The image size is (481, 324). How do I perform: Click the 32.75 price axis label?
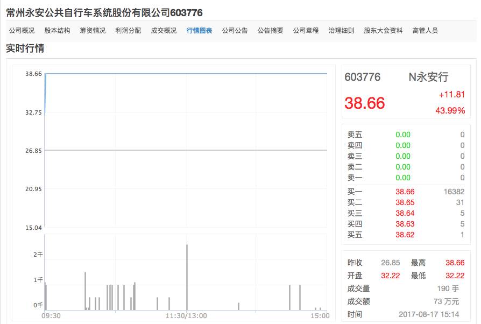33,112
